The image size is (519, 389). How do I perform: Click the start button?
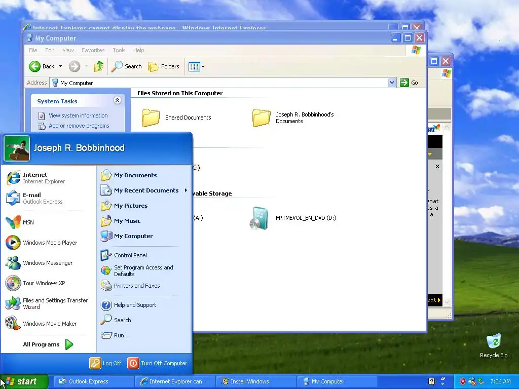24,381
